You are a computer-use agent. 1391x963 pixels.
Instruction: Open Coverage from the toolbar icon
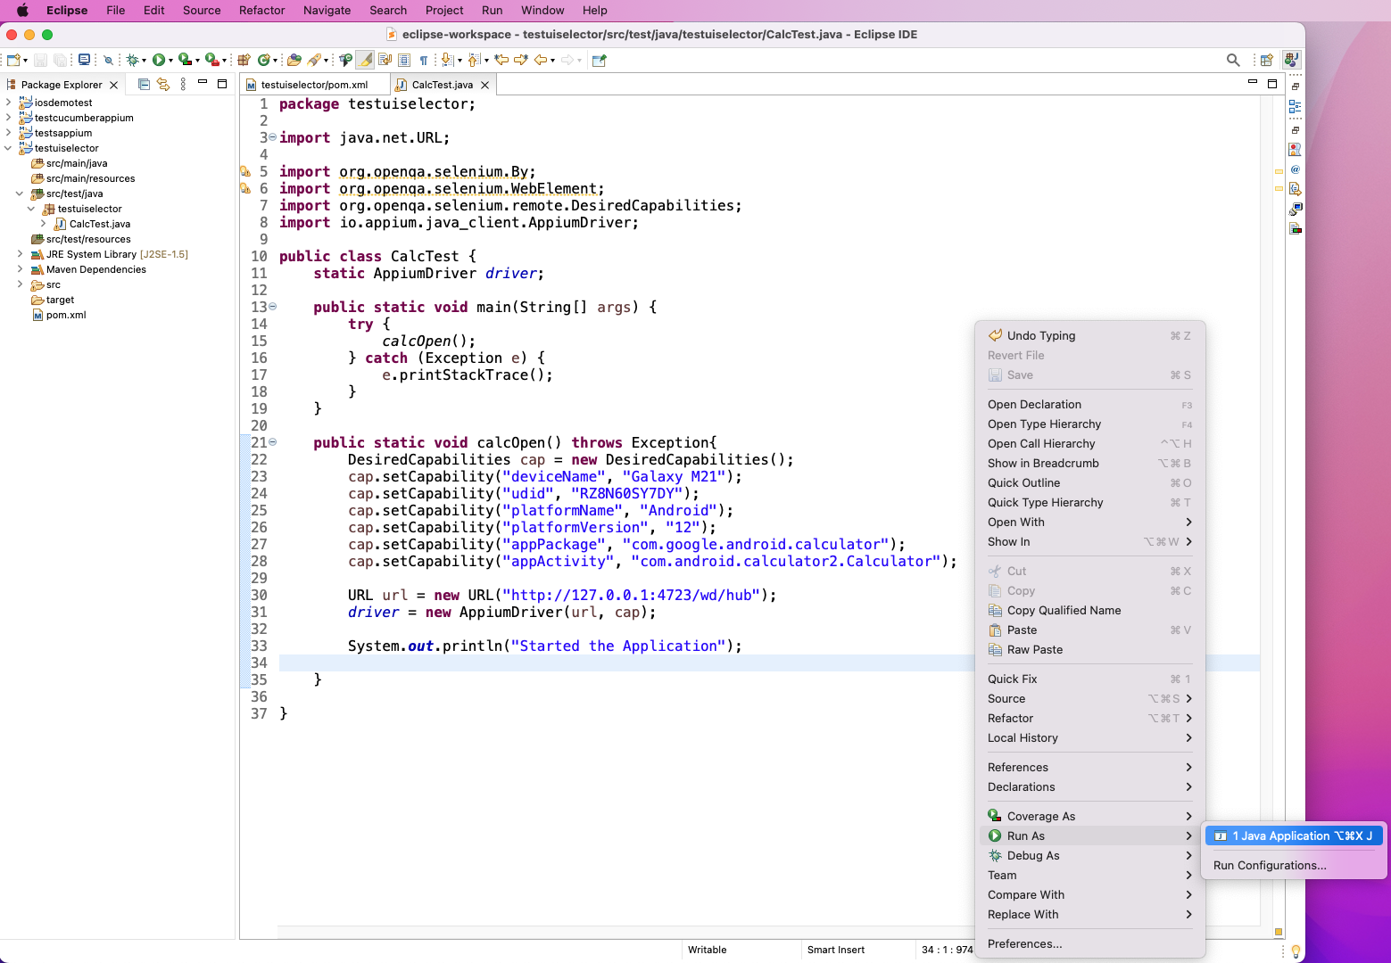point(185,60)
